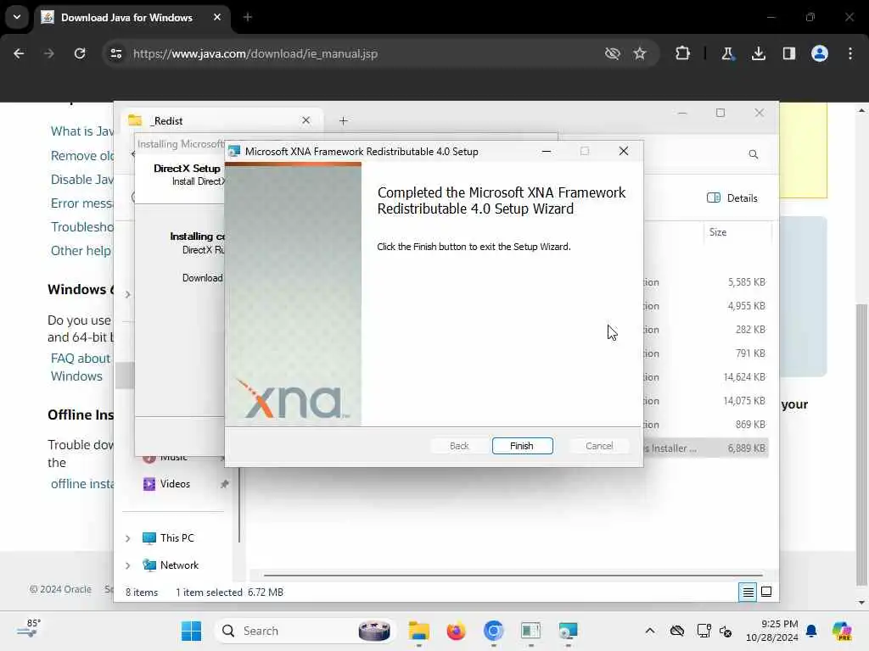Open Chromium browser from the taskbar

[x=493, y=631]
